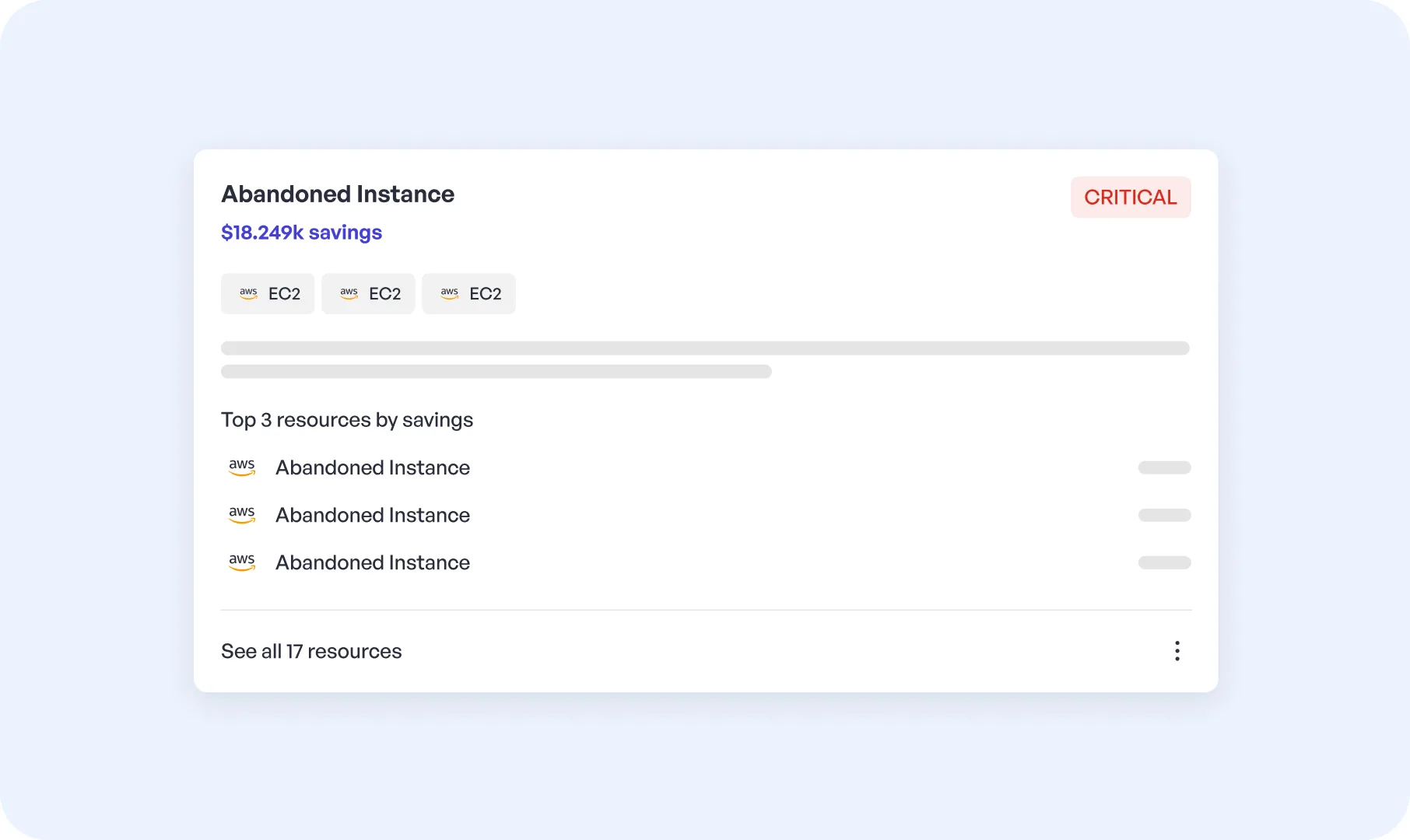
Task: Open the kebab menu near See all resources
Action: coord(1177,651)
